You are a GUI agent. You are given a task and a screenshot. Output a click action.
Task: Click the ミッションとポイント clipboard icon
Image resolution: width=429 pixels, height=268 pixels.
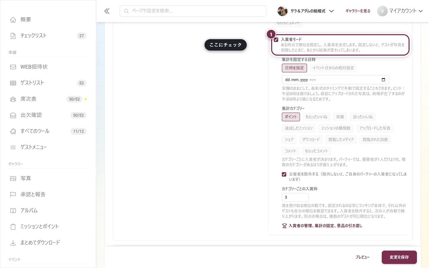tap(13, 227)
